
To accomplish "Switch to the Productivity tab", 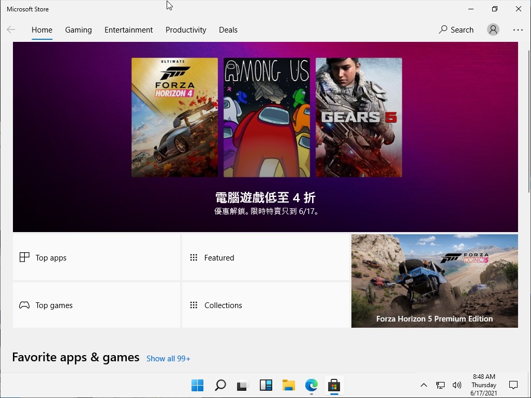I will point(186,29).
